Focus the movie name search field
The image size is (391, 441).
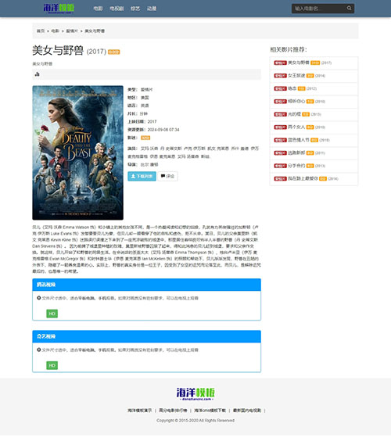point(319,9)
